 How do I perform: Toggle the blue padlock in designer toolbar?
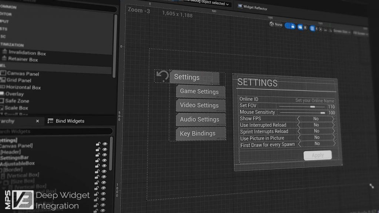pos(293,26)
